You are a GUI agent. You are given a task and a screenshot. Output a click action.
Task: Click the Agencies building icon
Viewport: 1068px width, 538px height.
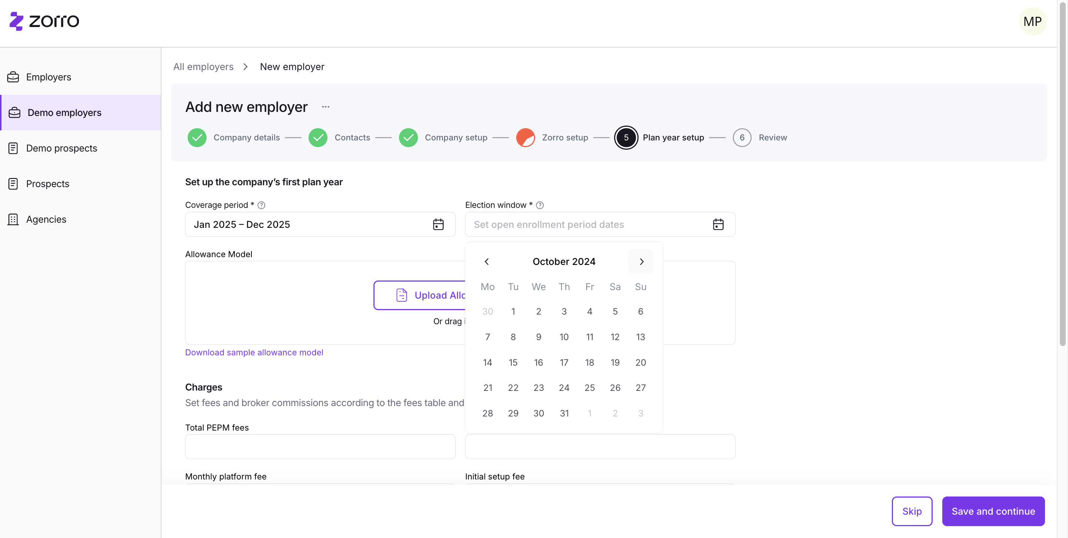[13, 219]
